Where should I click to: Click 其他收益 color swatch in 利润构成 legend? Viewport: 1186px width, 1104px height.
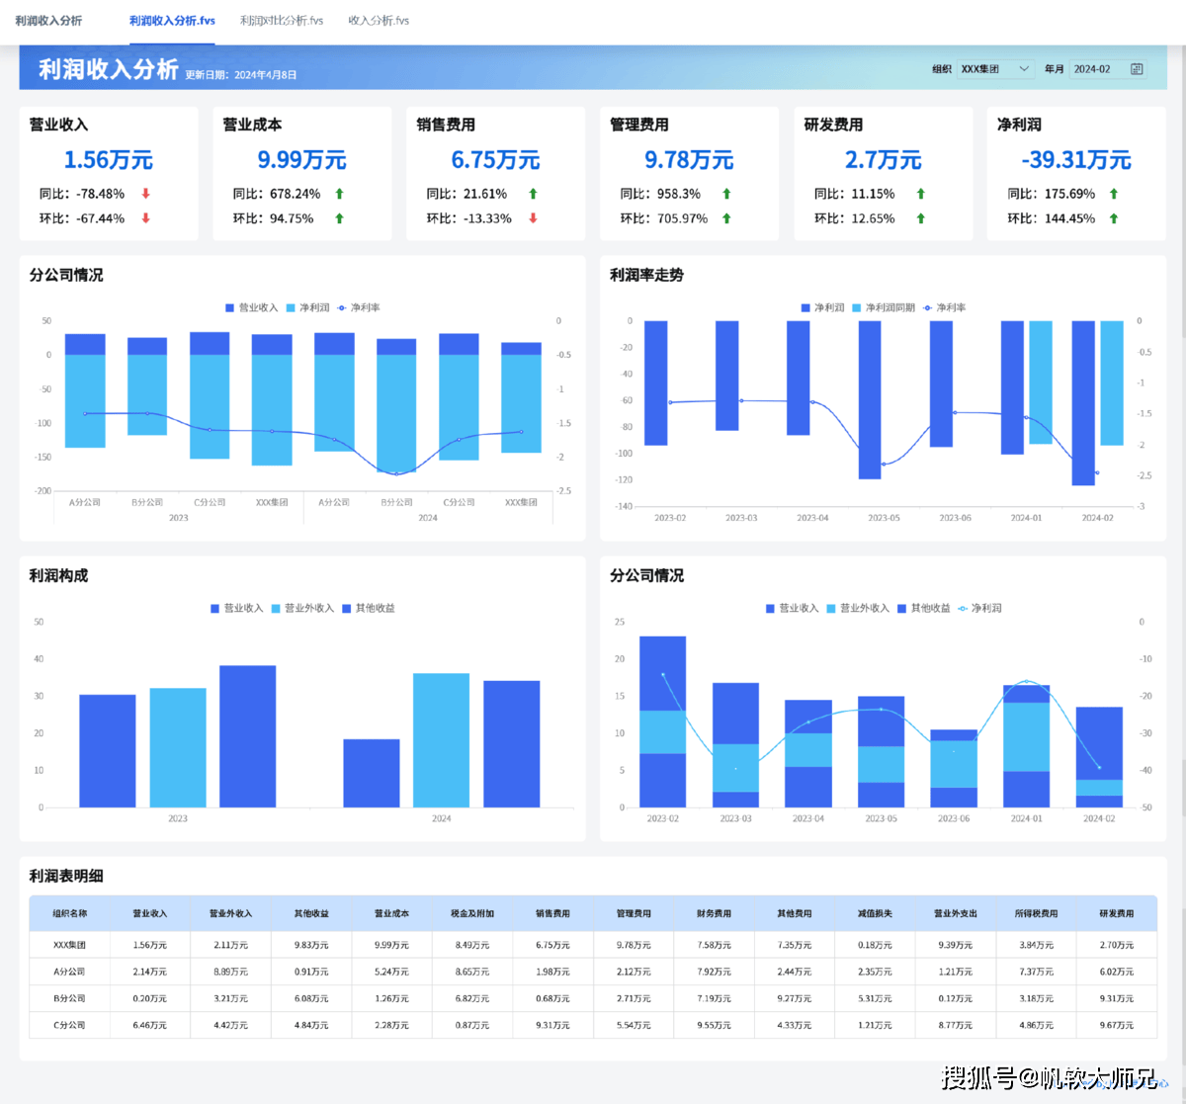tap(347, 608)
